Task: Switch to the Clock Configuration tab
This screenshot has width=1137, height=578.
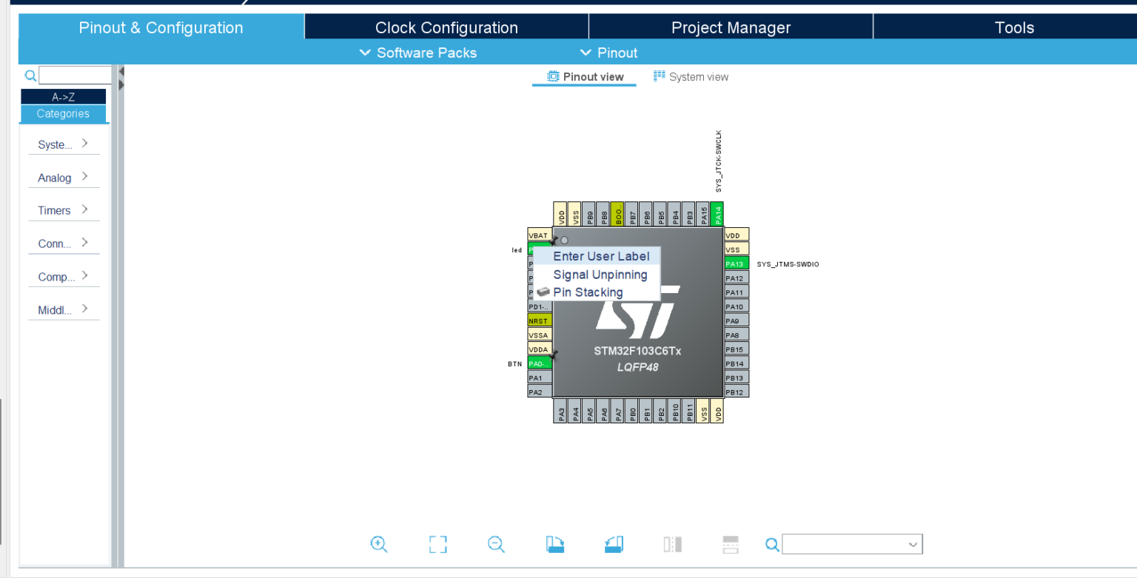Action: click(x=445, y=27)
